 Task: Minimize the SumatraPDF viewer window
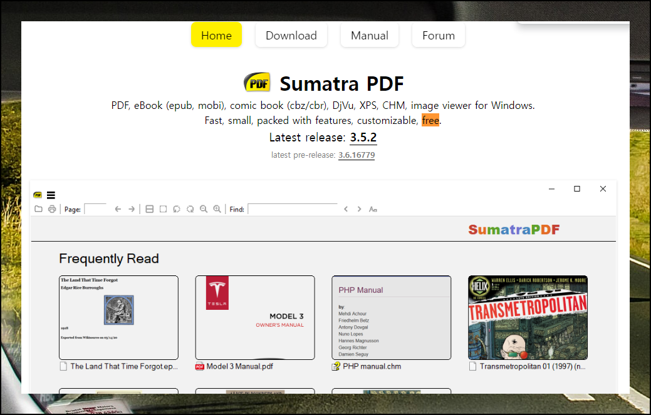click(x=552, y=189)
